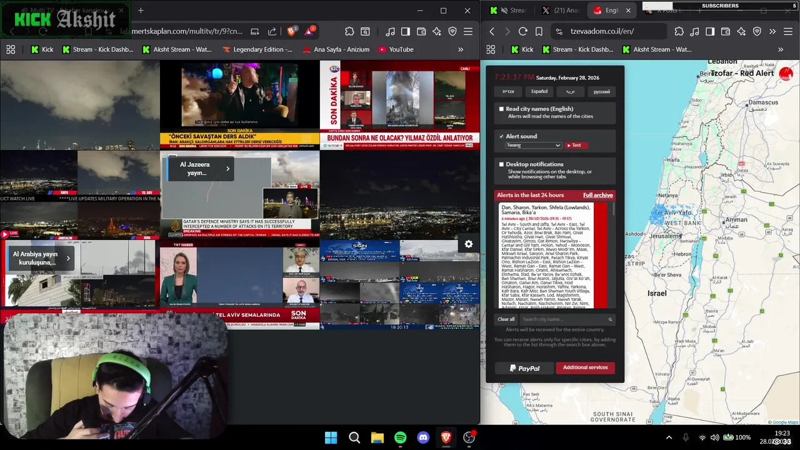800x450 pixels.
Task: Click the Additional services button
Action: 586,368
